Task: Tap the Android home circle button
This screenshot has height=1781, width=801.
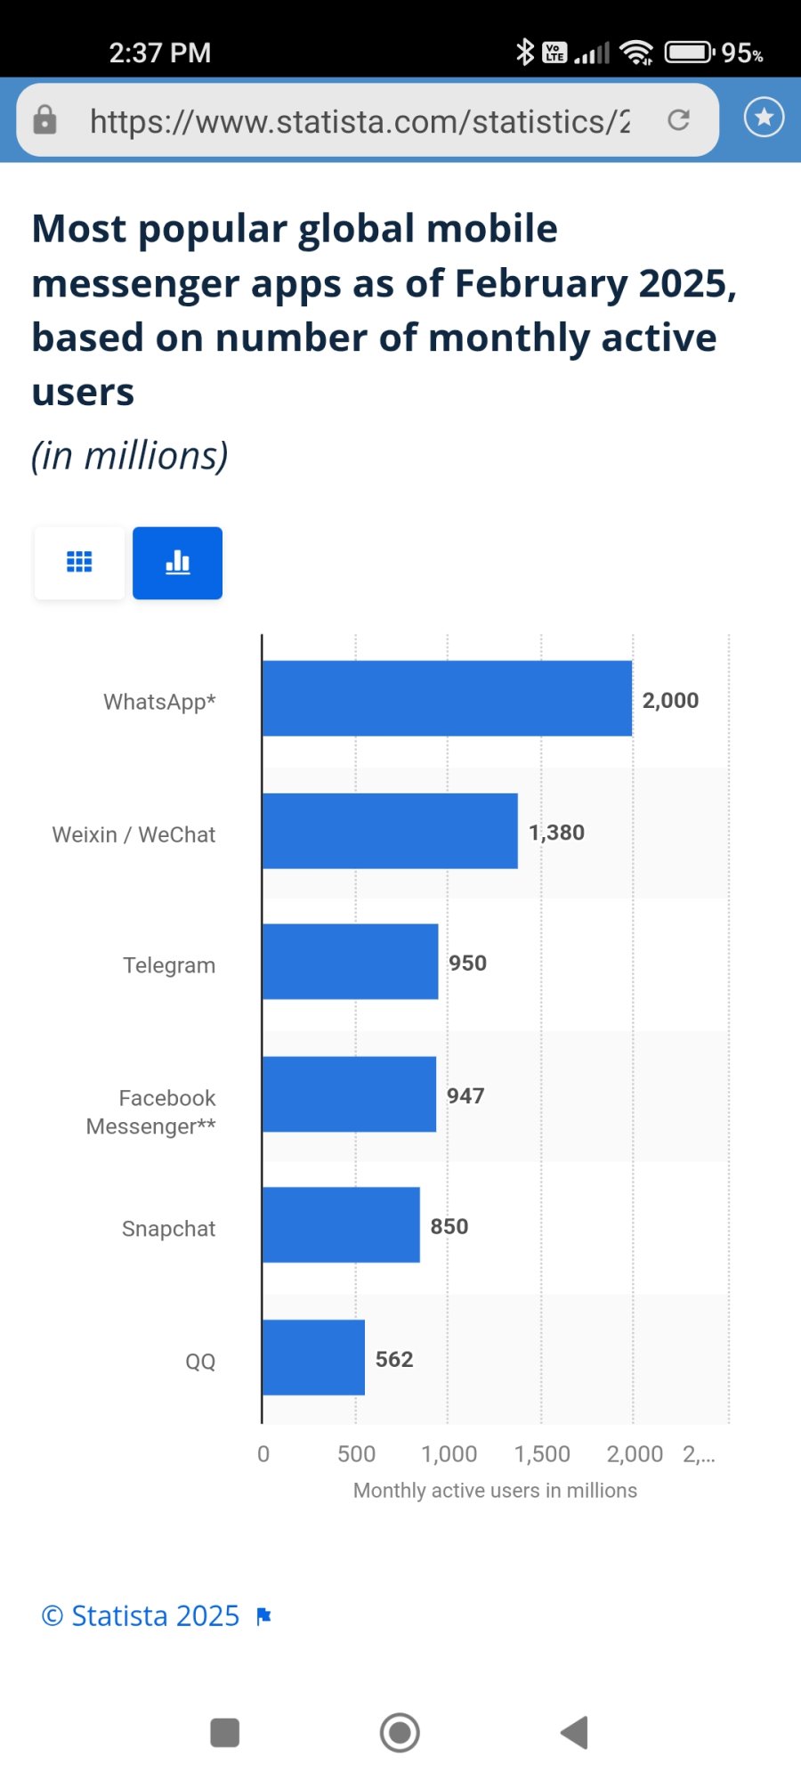Action: (x=400, y=1733)
